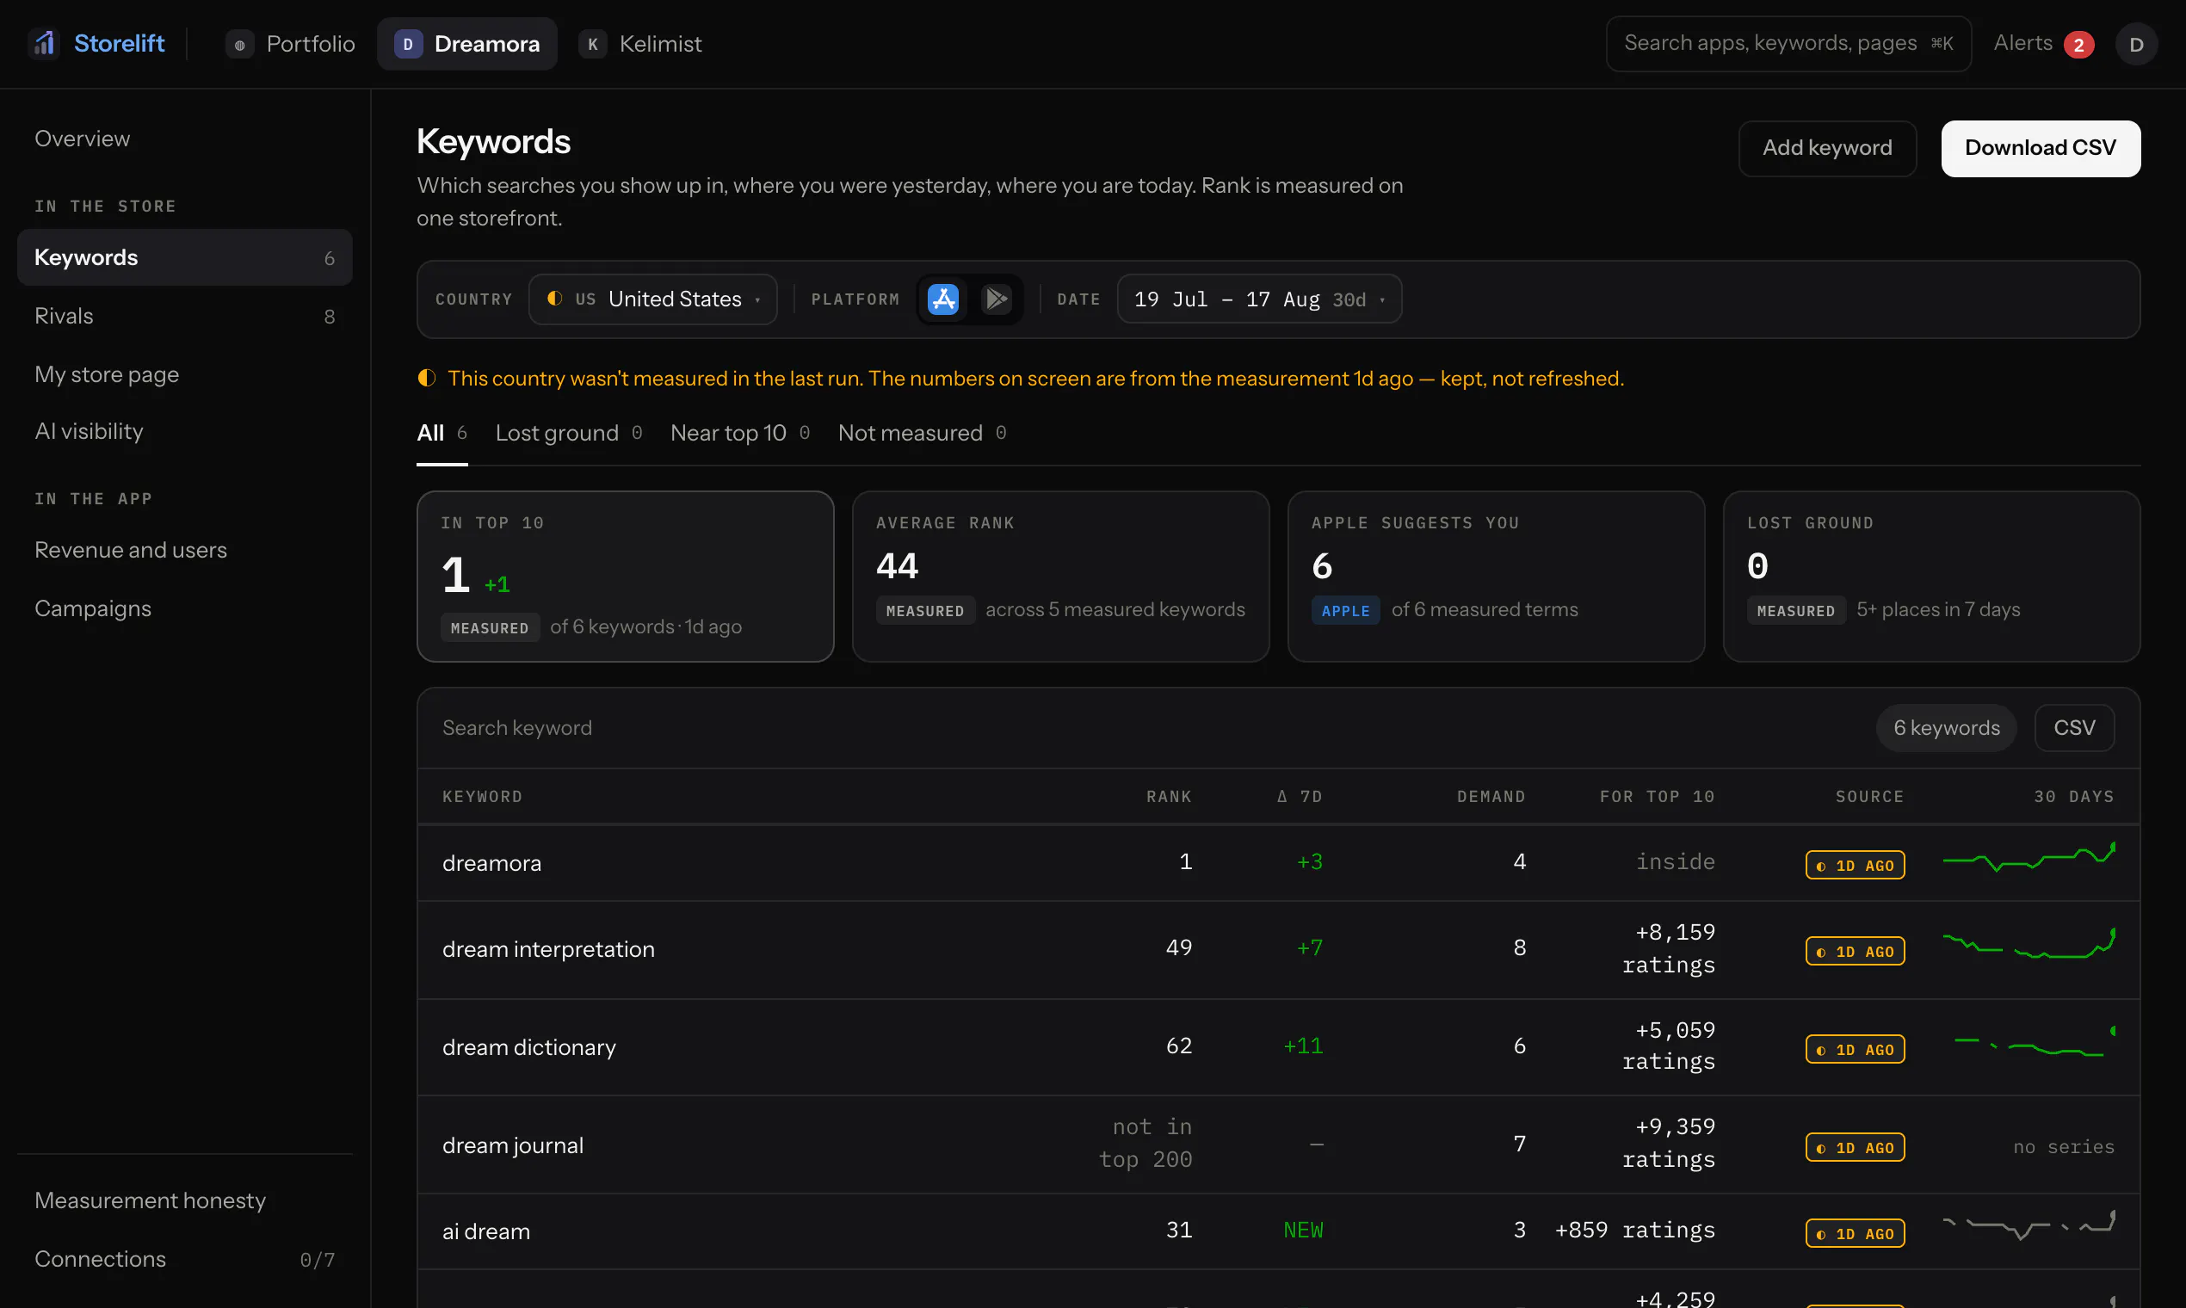Open Connections 0/7 page
This screenshot has width=2186, height=1308.
(x=184, y=1260)
